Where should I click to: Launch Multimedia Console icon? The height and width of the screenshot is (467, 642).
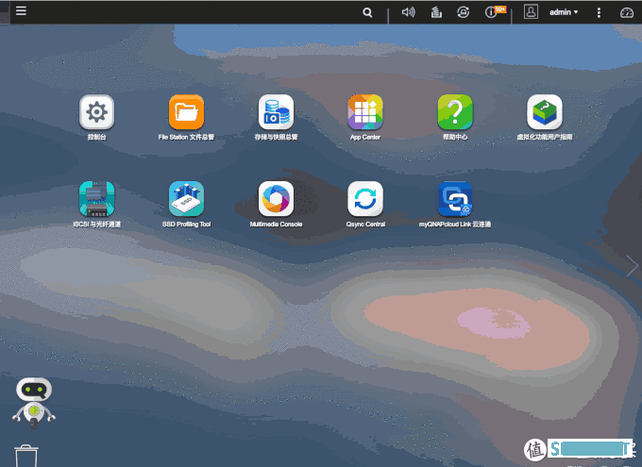pyautogui.click(x=276, y=199)
